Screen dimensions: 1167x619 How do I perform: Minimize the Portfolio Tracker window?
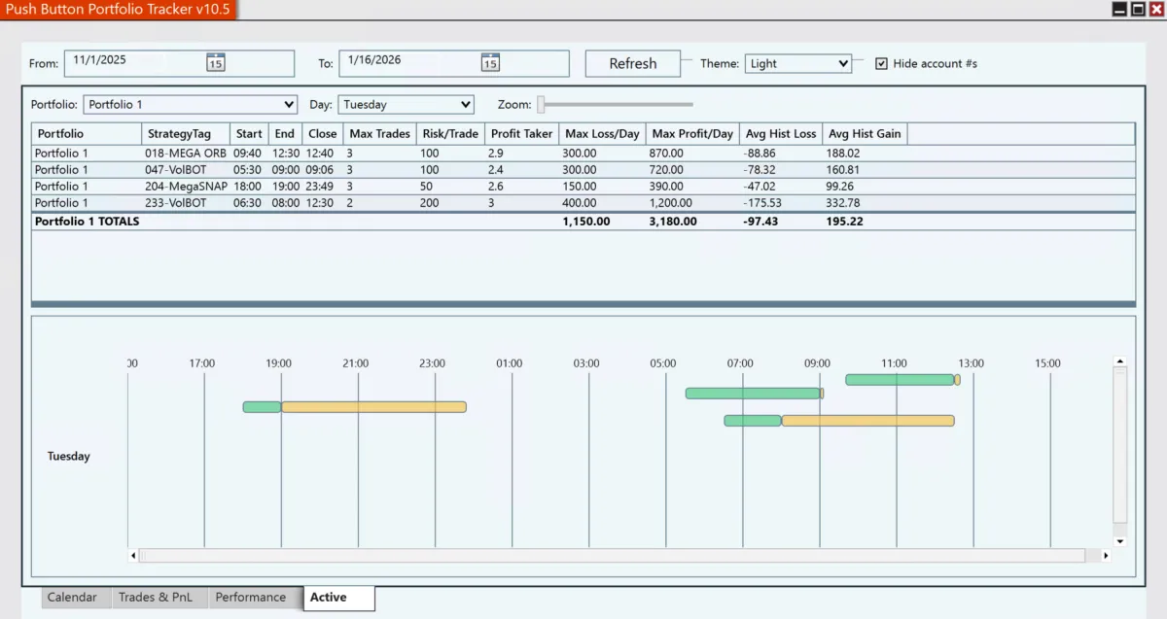click(x=1119, y=9)
